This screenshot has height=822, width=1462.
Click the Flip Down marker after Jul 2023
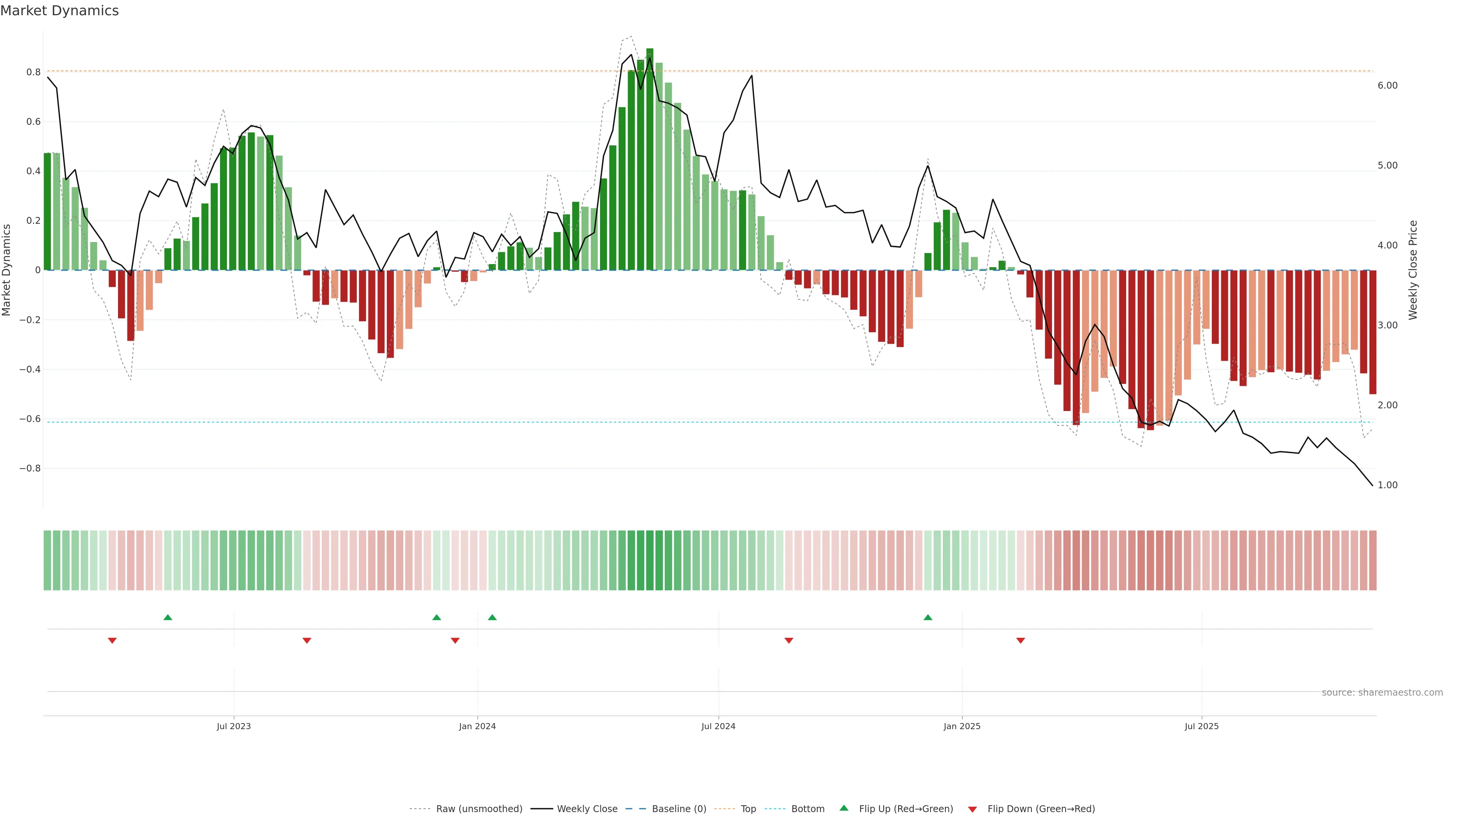pyautogui.click(x=307, y=640)
